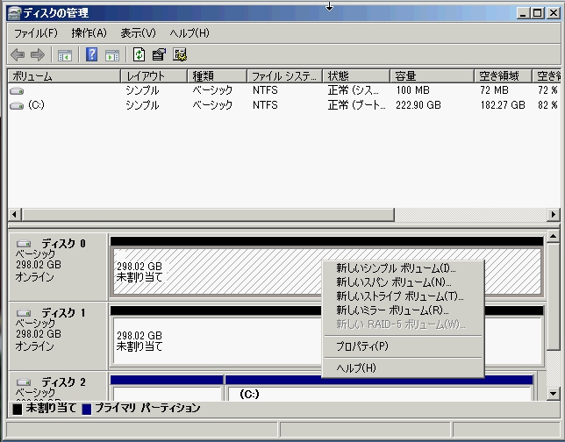This screenshot has width=565, height=442.
Task: Click the ディスク 1 disk icon
Action: point(24,313)
